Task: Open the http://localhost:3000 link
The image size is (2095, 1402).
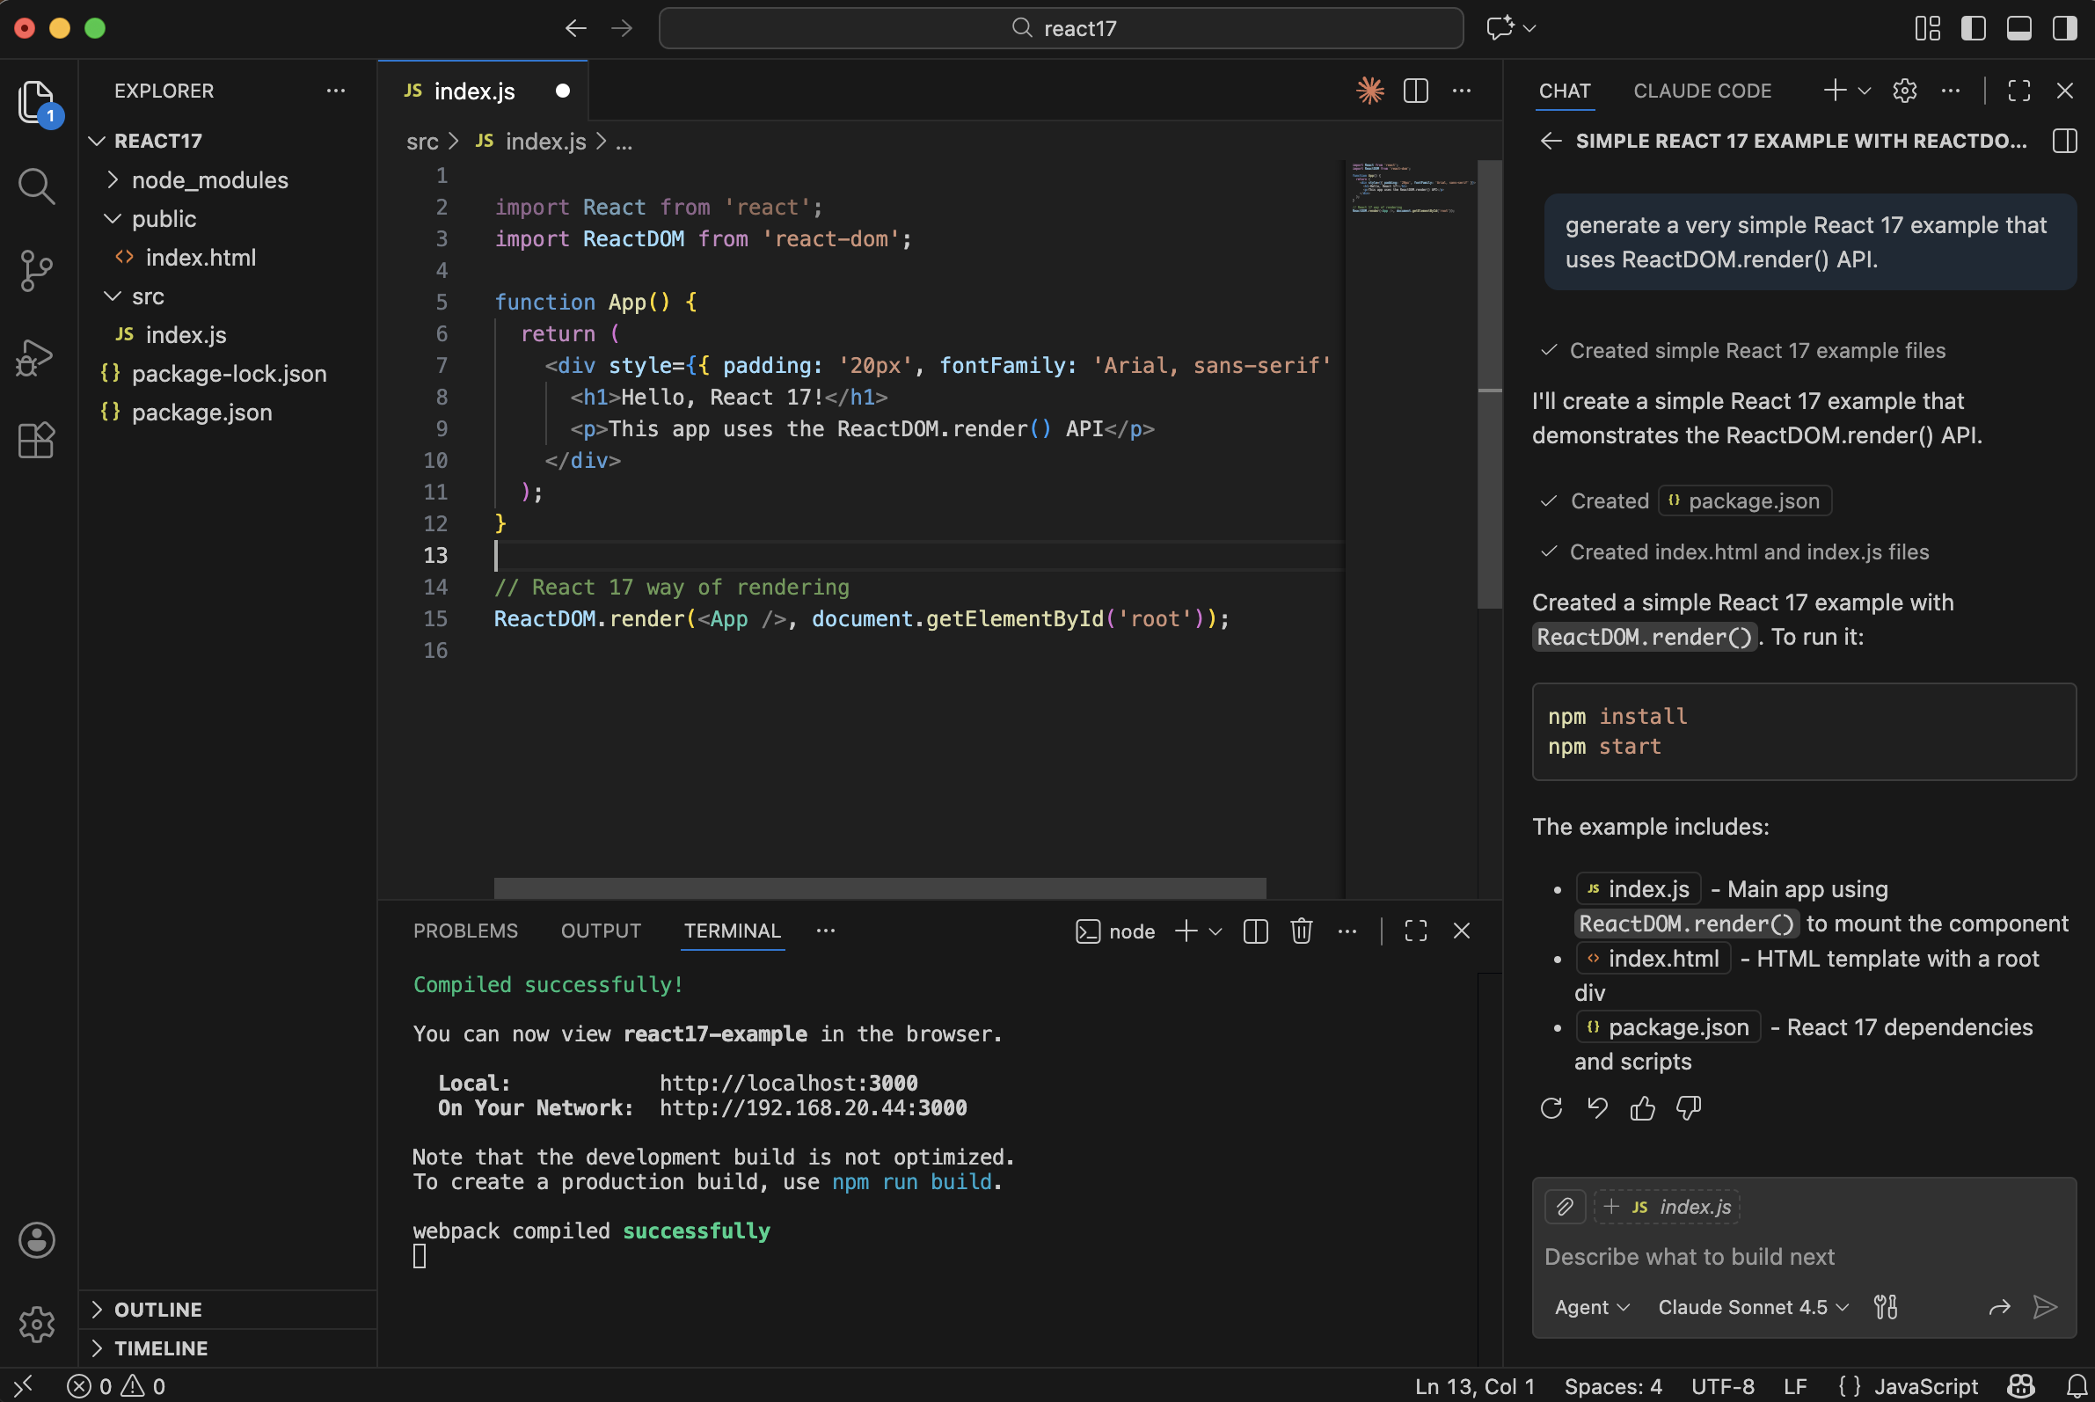Action: coord(788,1082)
